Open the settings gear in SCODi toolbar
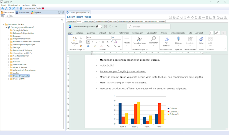The height and width of the screenshot is (135, 229). (x=10, y=8)
